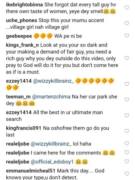Open @wizzykillbrainz_ mention in ezzey1414's comment
This screenshot has height=180, width=135.
pos(53,81)
